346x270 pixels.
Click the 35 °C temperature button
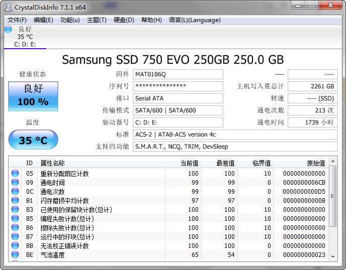(x=33, y=140)
